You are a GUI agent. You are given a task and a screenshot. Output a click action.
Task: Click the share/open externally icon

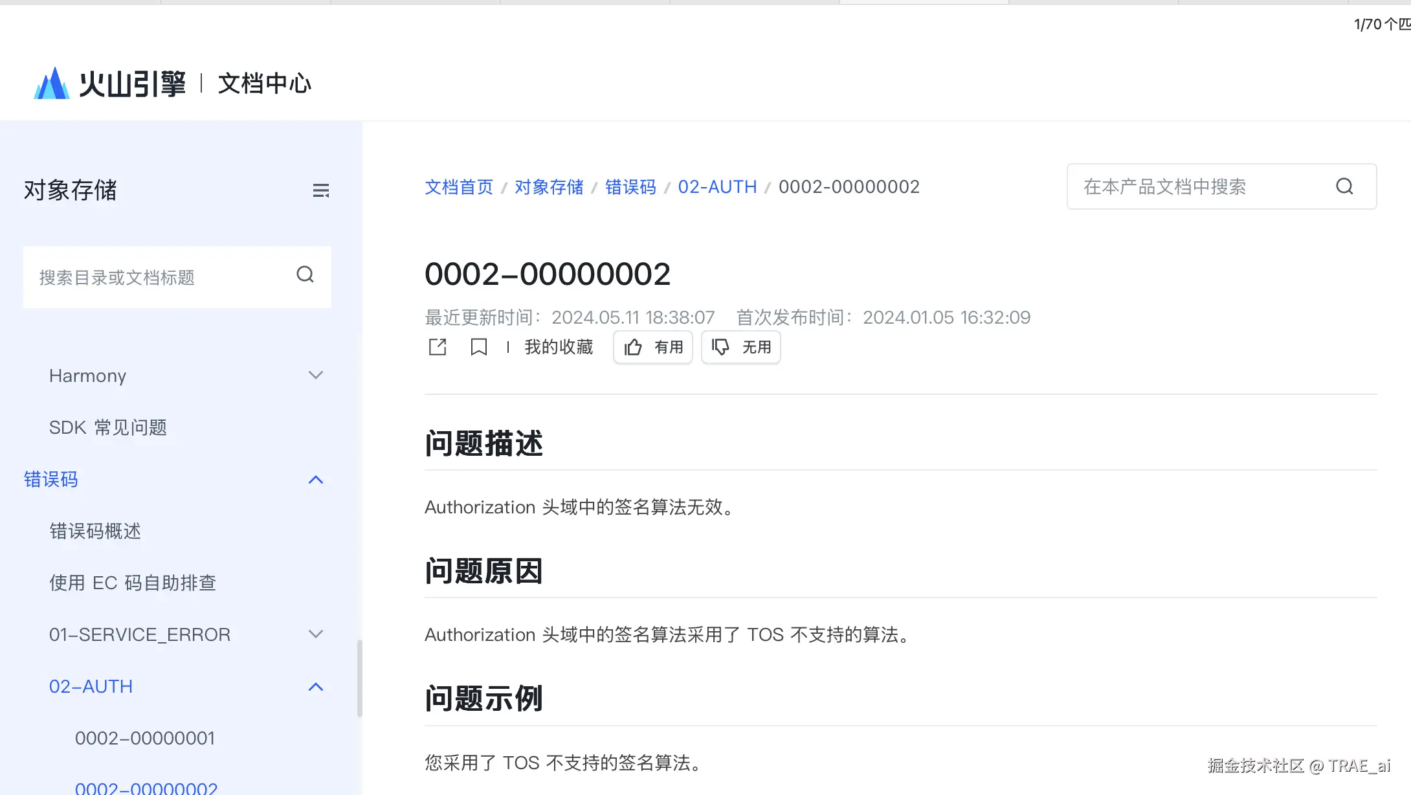click(438, 348)
